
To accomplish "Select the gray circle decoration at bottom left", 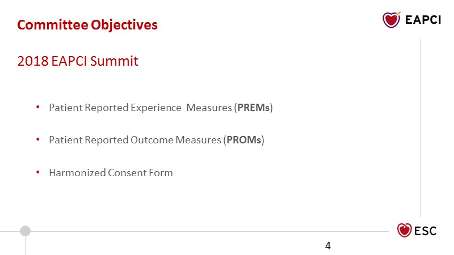I will tap(25, 231).
